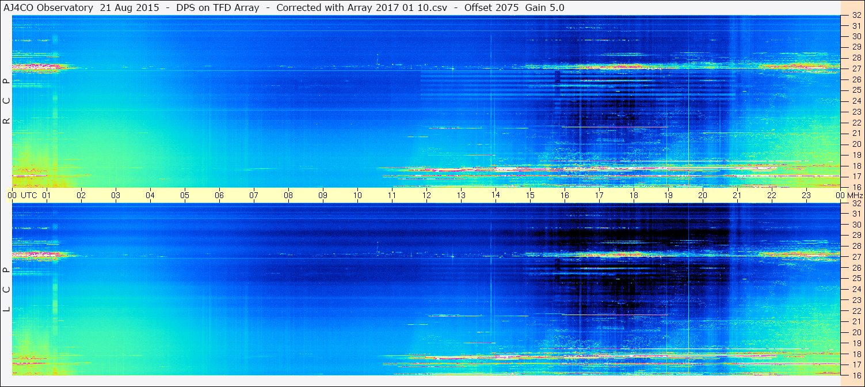Image resolution: width=865 pixels, height=387 pixels.
Task: Click the 27 MHz label of LCP panel
Action: (x=856, y=257)
